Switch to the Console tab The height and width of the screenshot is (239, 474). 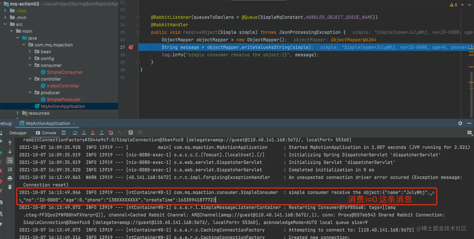(46, 133)
